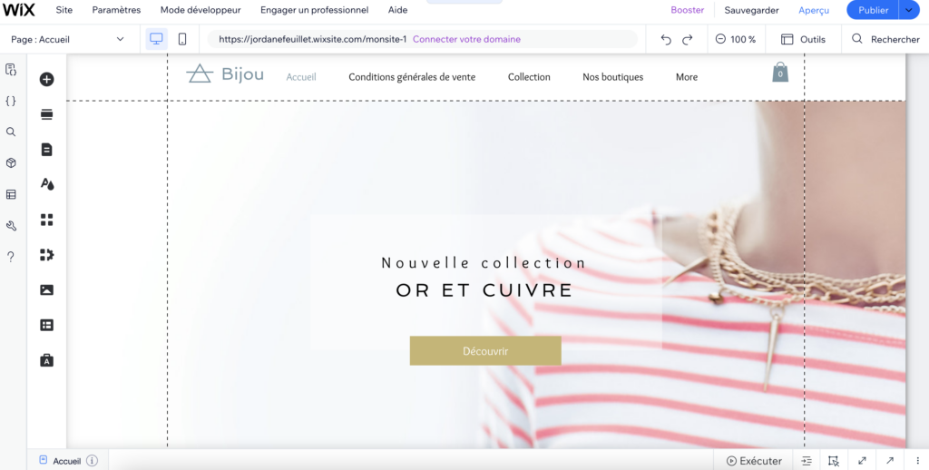Open the Add Apps grid icon
The width and height of the screenshot is (929, 470).
click(x=47, y=220)
